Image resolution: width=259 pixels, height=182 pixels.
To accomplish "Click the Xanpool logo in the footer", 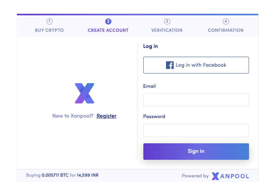I will pyautogui.click(x=230, y=176).
